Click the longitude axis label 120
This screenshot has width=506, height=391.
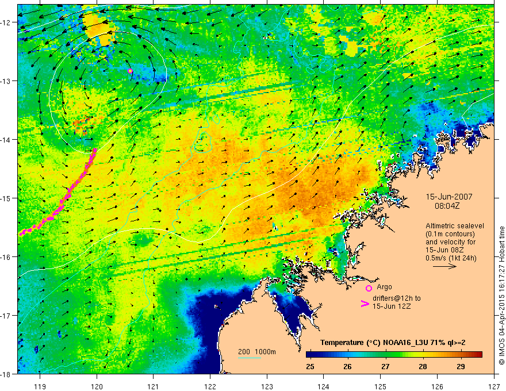click(x=97, y=386)
